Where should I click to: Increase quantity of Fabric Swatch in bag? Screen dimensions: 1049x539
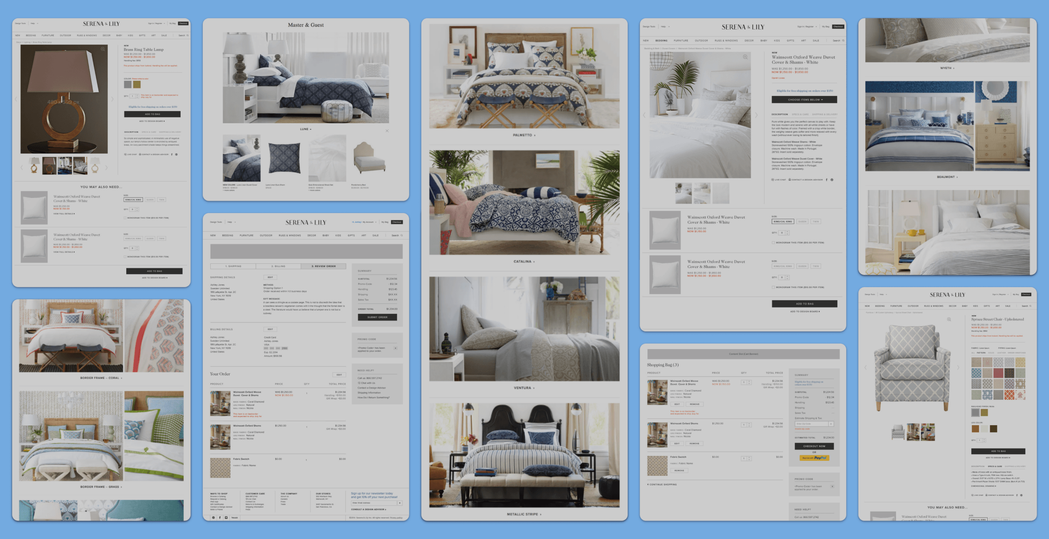click(749, 457)
